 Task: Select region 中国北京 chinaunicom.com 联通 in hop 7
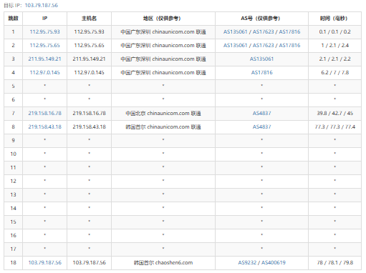(163, 113)
